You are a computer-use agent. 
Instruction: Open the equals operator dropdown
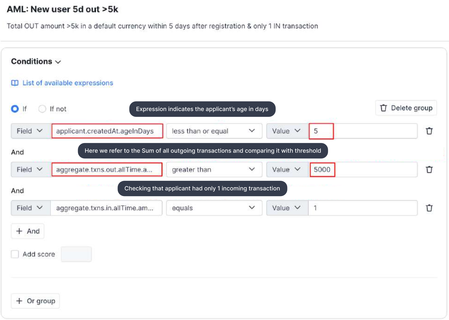(214, 208)
